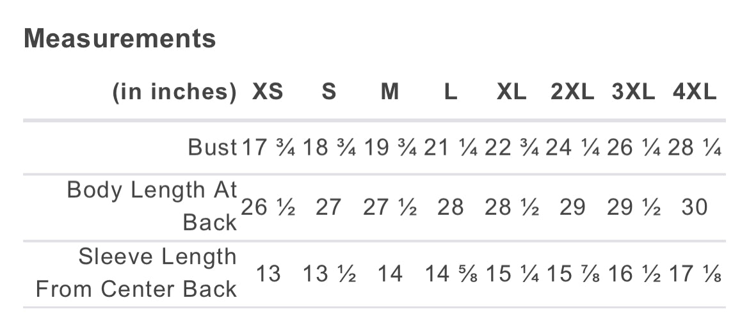Click the 4XL bust value 28 ¼
This screenshot has height=332, width=749.
point(695,148)
